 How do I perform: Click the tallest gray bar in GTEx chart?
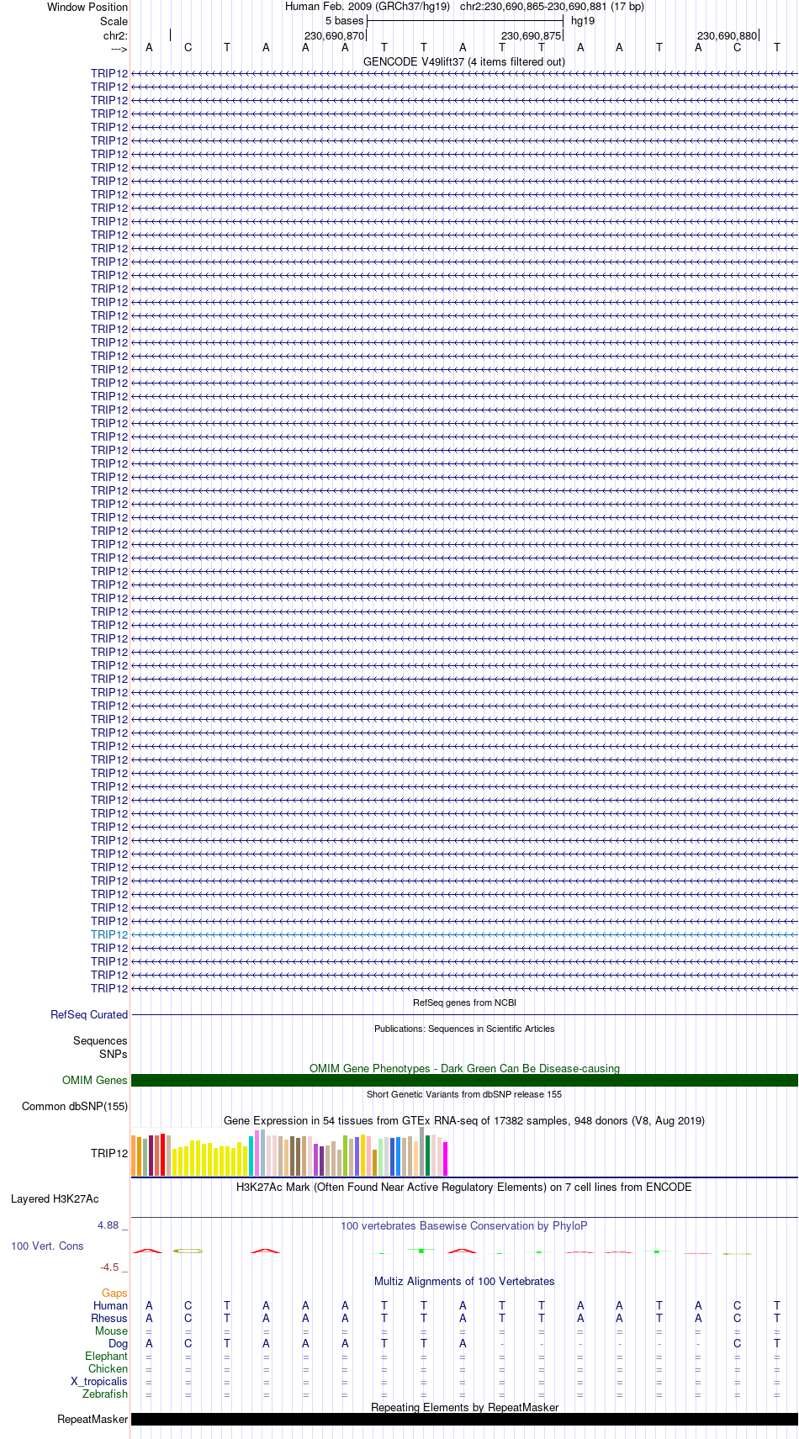point(421,1151)
